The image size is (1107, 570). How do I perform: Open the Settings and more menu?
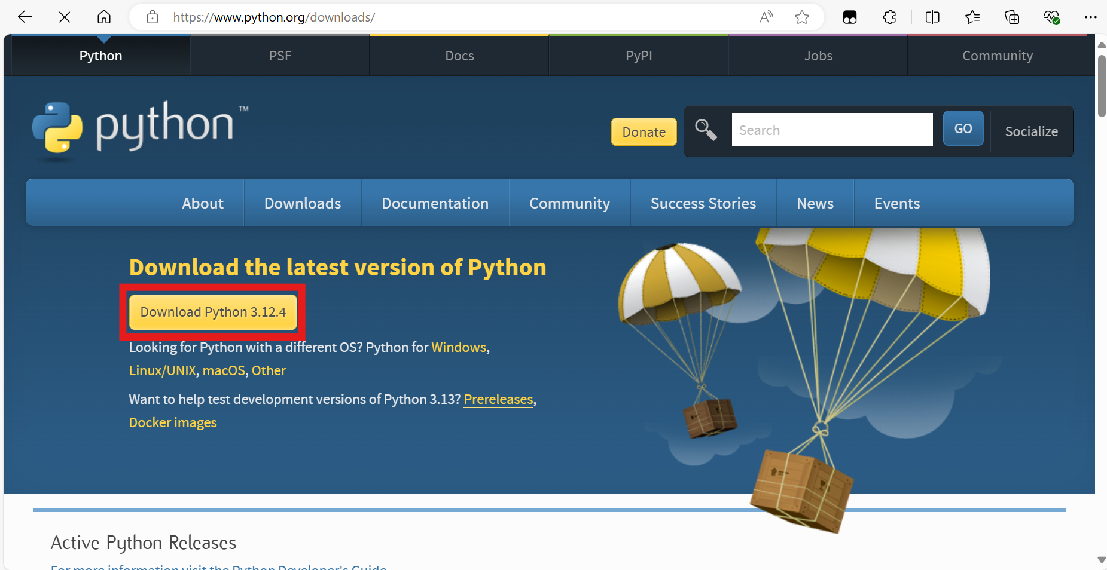(1091, 17)
